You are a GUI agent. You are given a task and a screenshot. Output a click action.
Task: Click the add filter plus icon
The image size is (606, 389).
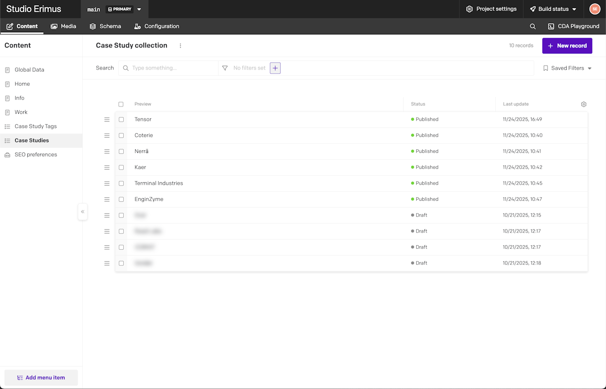pos(275,68)
